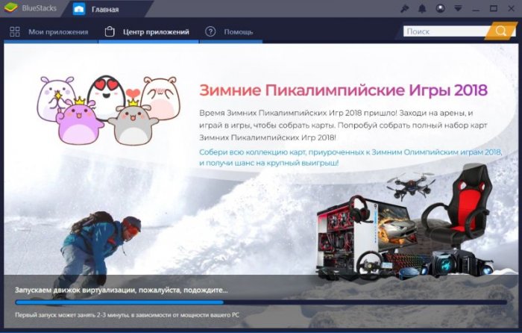Viewport: 522px width, 333px height.
Task: Click the shopping bag icon
Action: coord(110,31)
